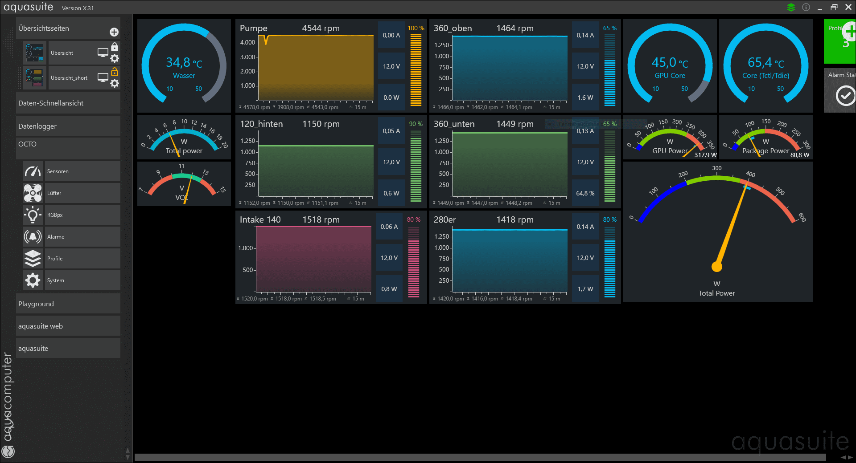Click the VCC voltage gauge

coord(184,183)
